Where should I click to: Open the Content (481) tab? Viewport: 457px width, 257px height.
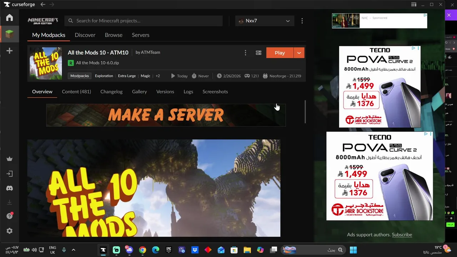(76, 92)
